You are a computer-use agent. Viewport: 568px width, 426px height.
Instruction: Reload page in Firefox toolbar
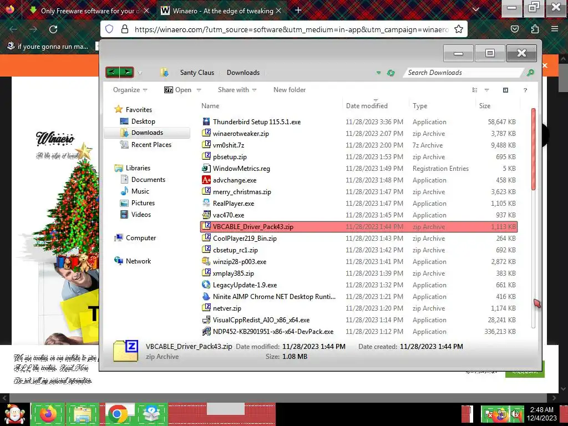[x=53, y=29]
